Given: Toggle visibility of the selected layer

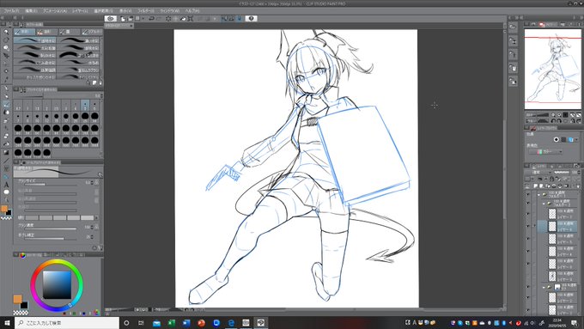Looking at the screenshot, I should point(528,226).
